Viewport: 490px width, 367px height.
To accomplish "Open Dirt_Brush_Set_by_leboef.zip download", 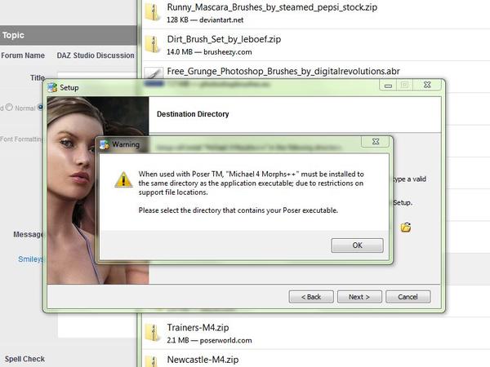I will 224,39.
